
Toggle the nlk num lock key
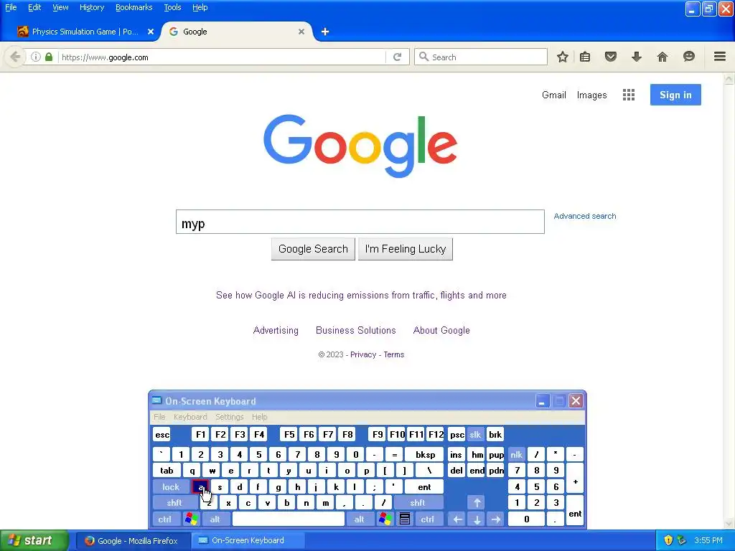[516, 454]
